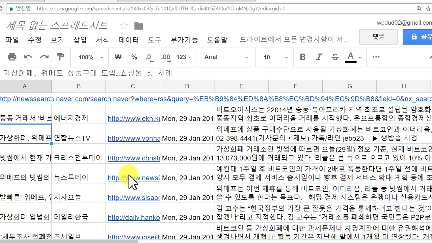Open the 데이터 menu
The height and width of the screenshot is (243, 432).
pyautogui.click(x=129, y=40)
